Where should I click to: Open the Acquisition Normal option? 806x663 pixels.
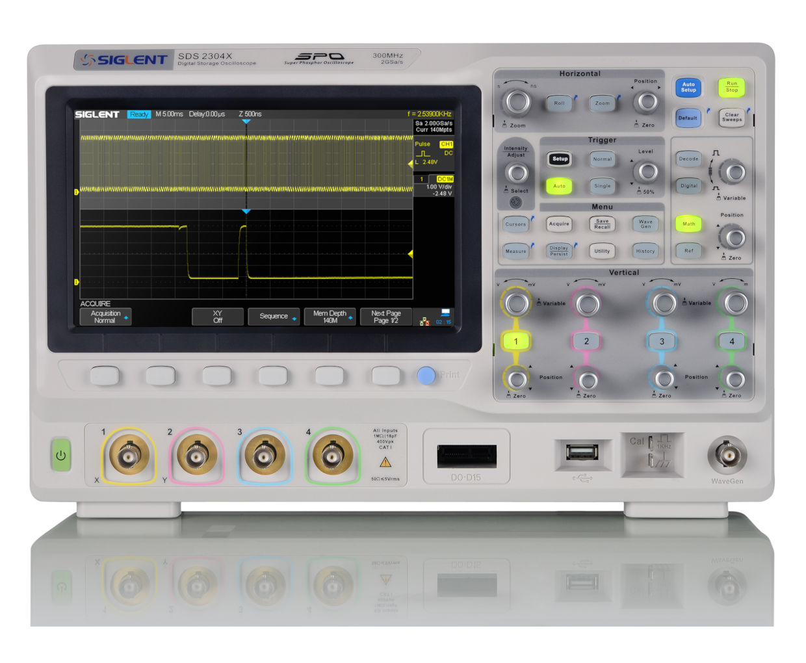(x=105, y=317)
